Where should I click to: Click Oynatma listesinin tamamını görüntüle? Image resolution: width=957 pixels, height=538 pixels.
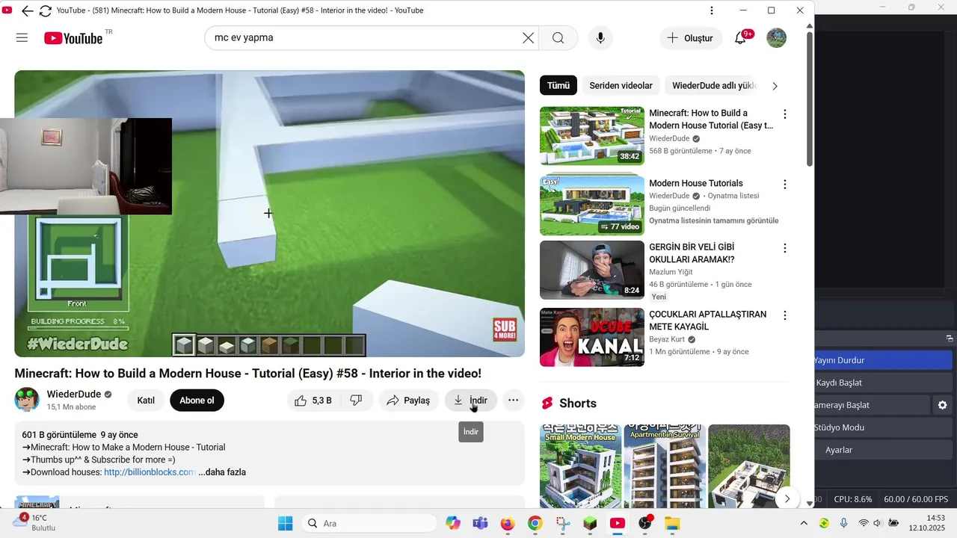tap(713, 220)
